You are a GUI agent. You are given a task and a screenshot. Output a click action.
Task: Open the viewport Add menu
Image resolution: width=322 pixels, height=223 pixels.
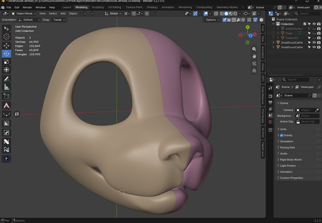tap(63, 13)
